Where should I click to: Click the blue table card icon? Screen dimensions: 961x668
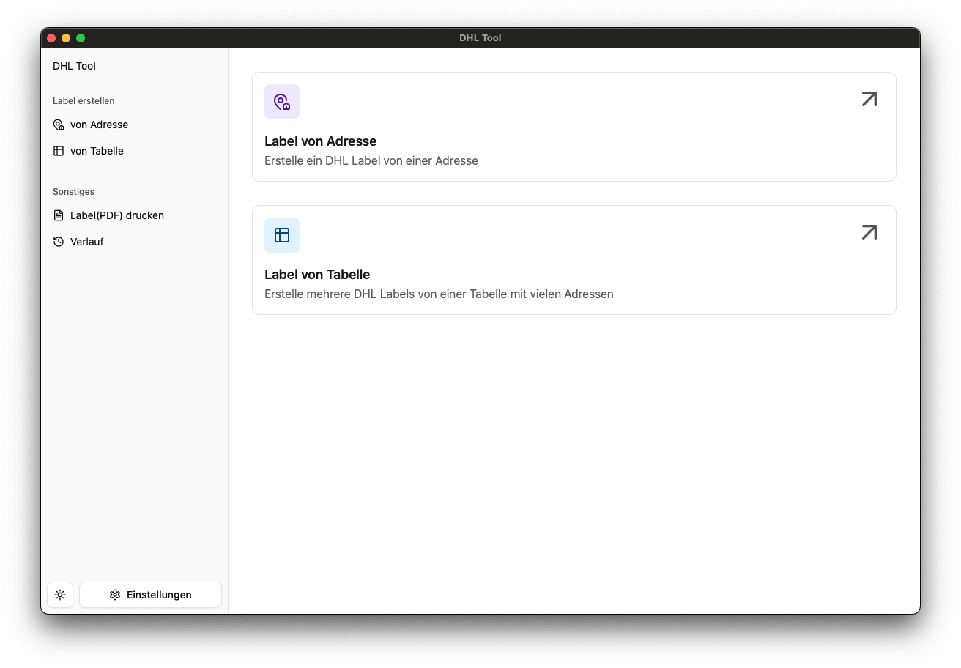pyautogui.click(x=282, y=235)
